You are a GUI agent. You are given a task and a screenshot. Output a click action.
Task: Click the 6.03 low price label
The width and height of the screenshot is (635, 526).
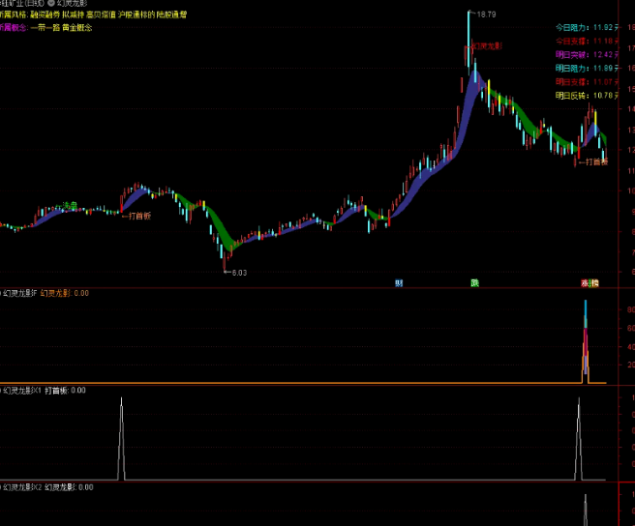(x=237, y=273)
